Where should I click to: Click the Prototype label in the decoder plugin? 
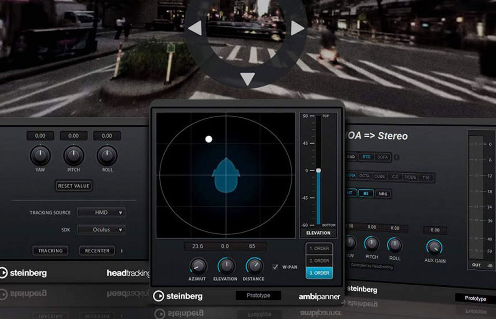[x=475, y=298]
